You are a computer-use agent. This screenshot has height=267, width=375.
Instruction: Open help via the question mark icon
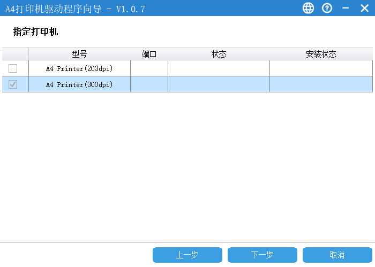pyautogui.click(x=327, y=9)
